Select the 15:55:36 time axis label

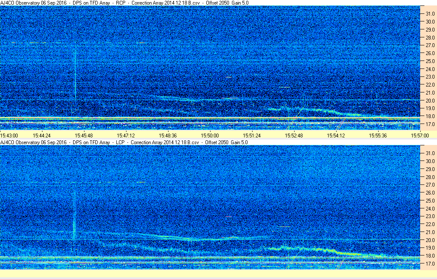click(x=378, y=135)
